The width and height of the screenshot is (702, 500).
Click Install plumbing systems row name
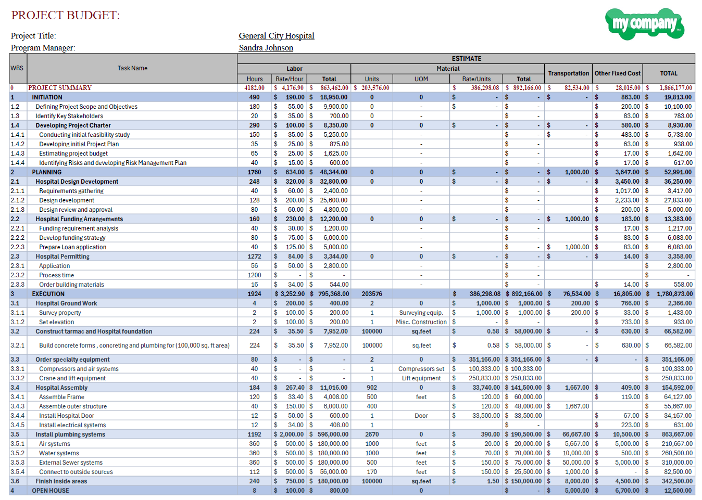coord(70,434)
